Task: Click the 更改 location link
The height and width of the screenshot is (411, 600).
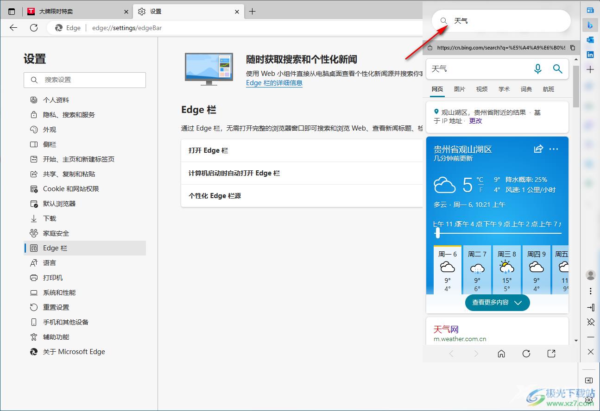Action: tap(476, 121)
